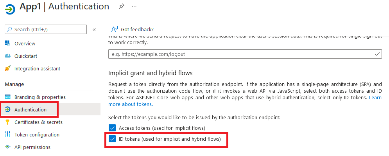The width and height of the screenshot is (389, 156).
Task: Click the Overview grid icon
Action: pyautogui.click(x=7, y=43)
